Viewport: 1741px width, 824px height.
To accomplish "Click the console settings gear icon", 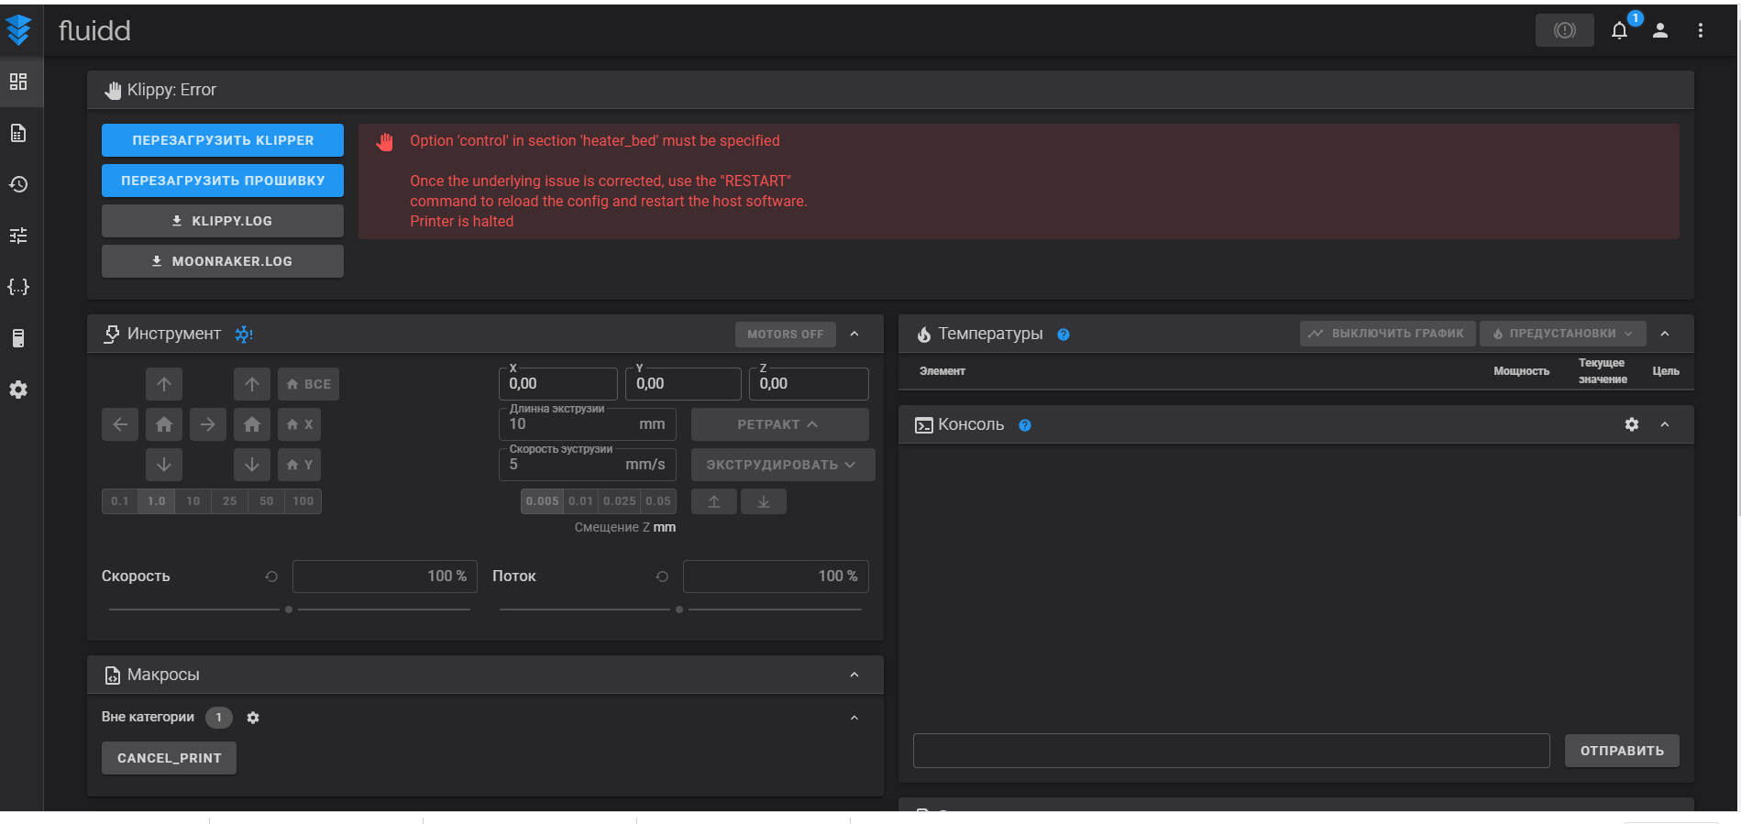I will (x=1631, y=424).
